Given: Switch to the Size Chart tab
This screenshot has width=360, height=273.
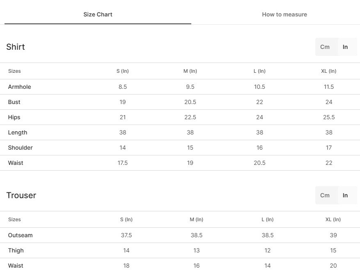Looking at the screenshot, I should (x=98, y=14).
